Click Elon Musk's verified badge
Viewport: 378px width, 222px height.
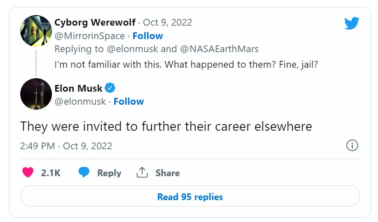110,88
